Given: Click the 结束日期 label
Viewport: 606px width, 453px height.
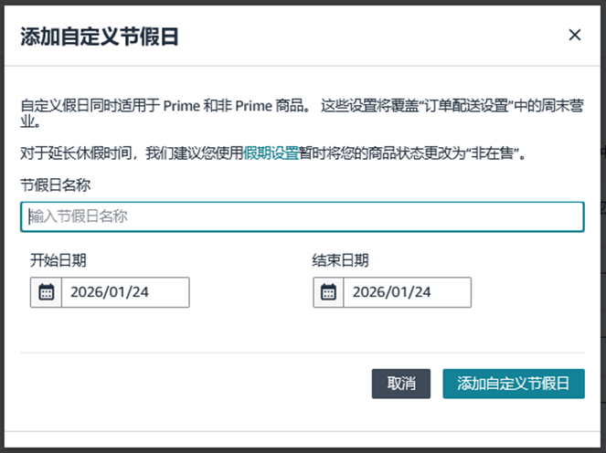Looking at the screenshot, I should tap(341, 260).
